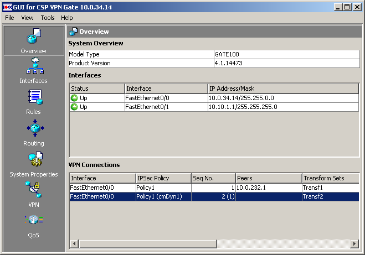The height and width of the screenshot is (255, 365).
Task: Click the Overview header icon in title band
Action: click(x=73, y=32)
